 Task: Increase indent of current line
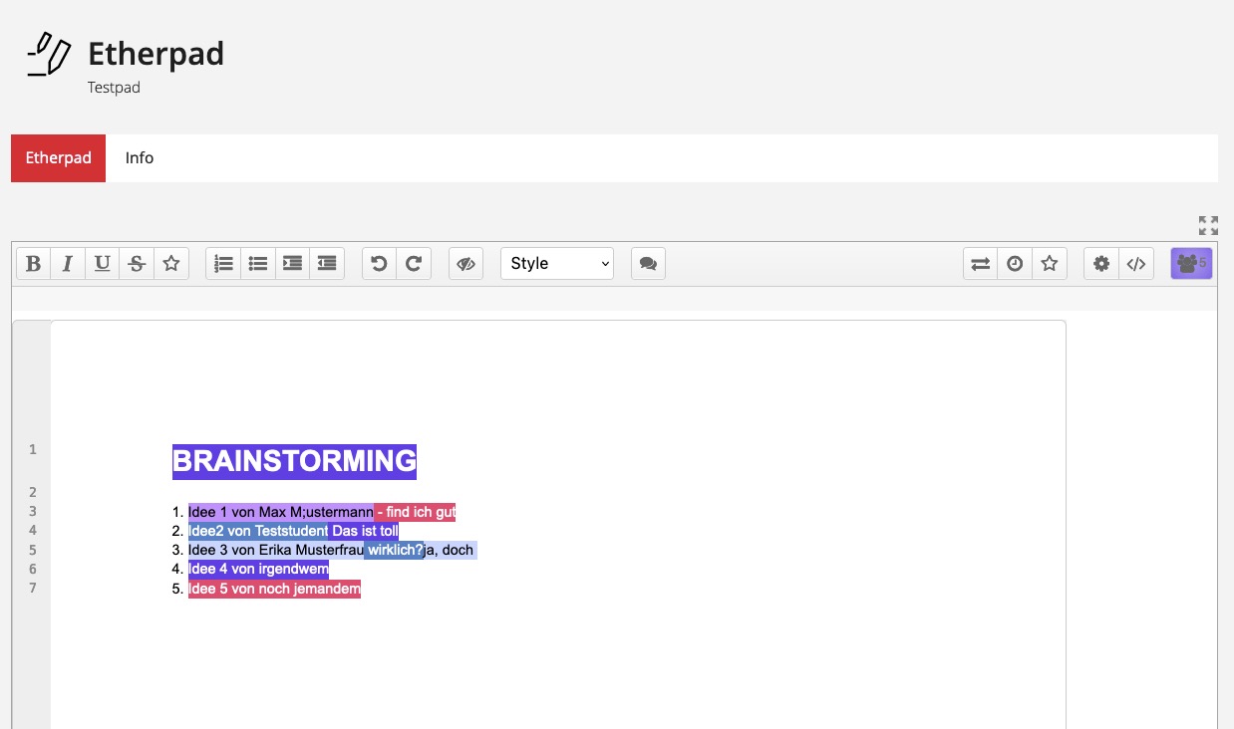pos(292,264)
